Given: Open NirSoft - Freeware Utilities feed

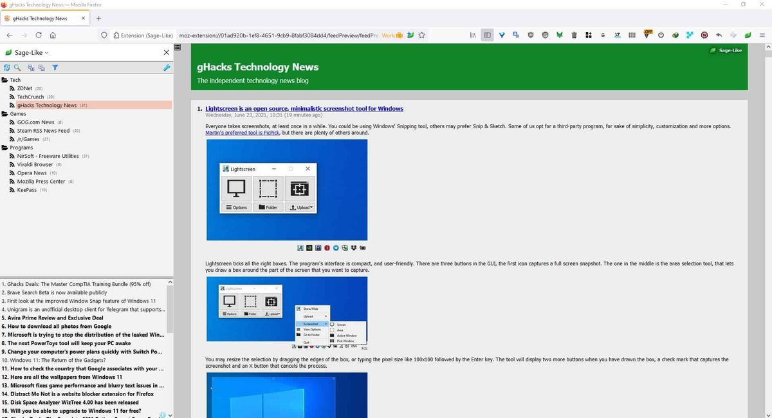Looking at the screenshot, I should point(49,156).
